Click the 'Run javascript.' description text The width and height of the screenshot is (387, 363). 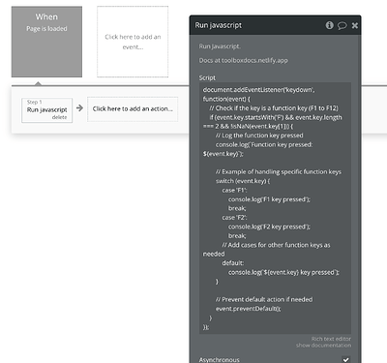coord(220,46)
